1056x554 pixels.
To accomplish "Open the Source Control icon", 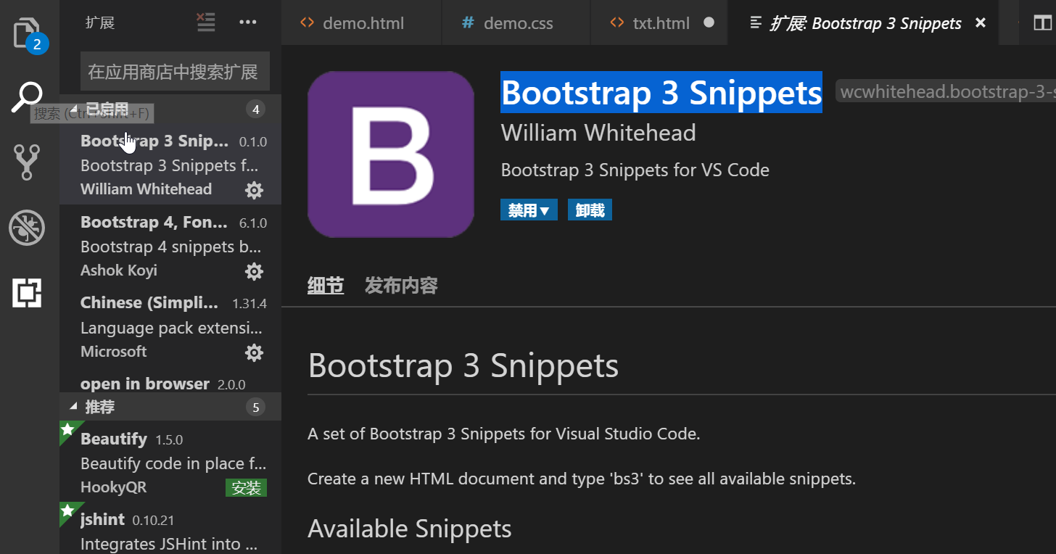I will pos(27,162).
